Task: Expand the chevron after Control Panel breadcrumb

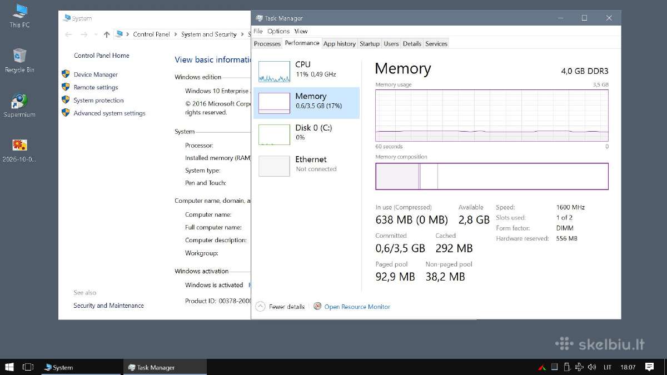Action: [175, 34]
